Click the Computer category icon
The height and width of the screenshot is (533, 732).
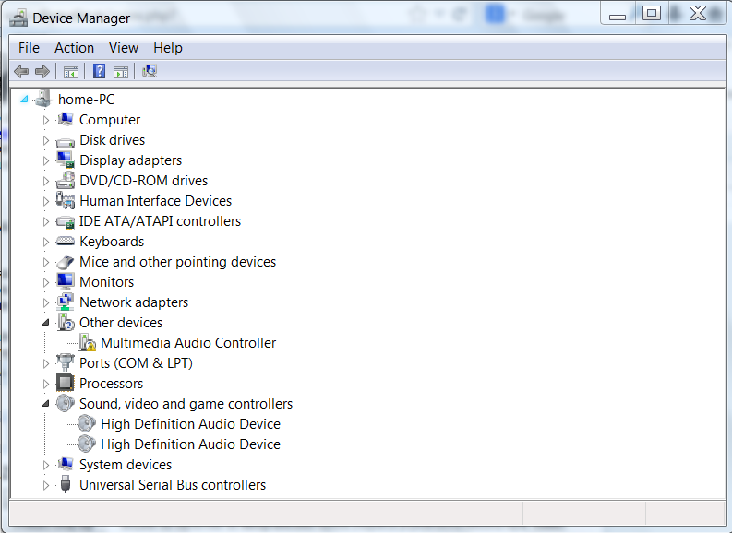[66, 119]
